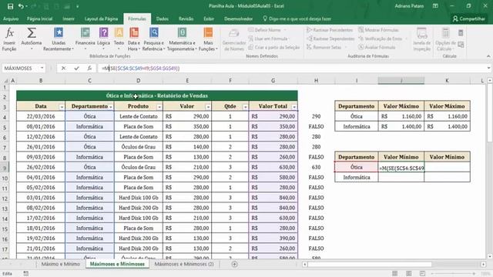Click Rastrear Dependentes
Image resolution: width=493 pixels, height=277 pixels.
[x=330, y=38]
